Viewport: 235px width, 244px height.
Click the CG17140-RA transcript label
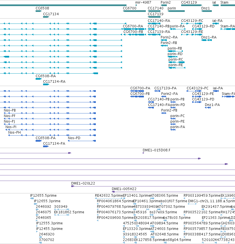pyautogui.click(x=159, y=21)
